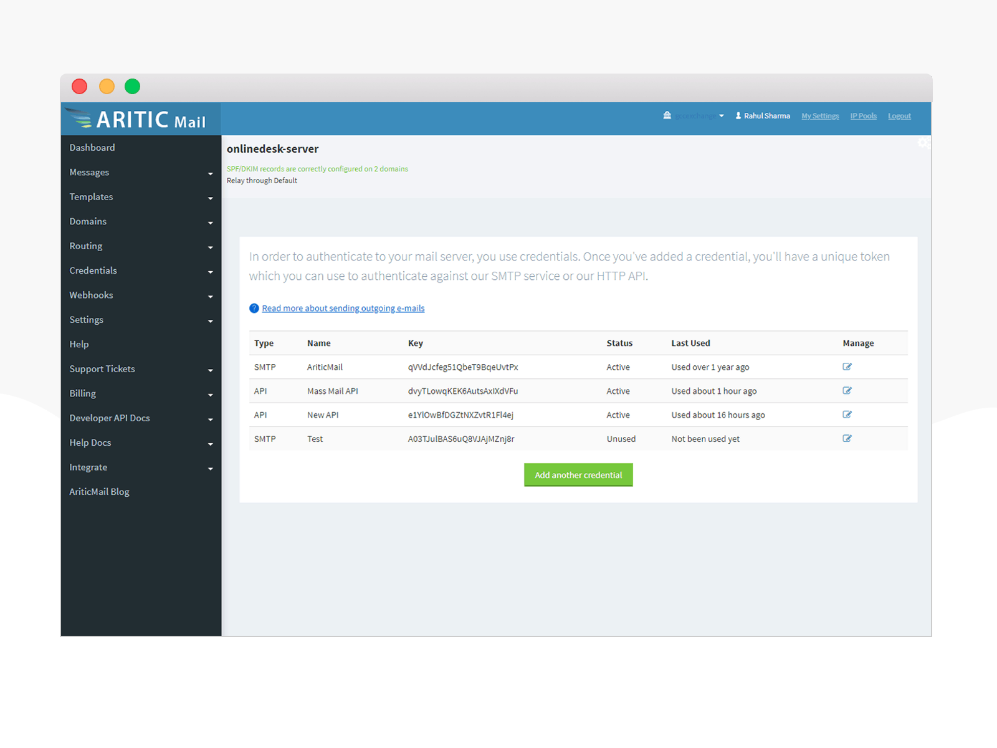The image size is (997, 748).
Task: Edit the Test SMTP credential
Action: (847, 438)
